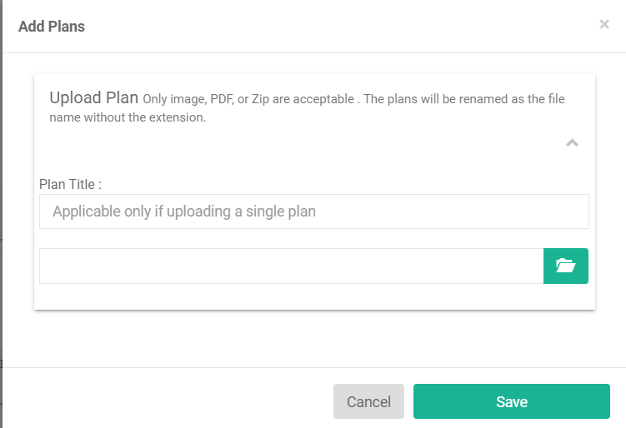626x428 pixels.
Task: Click empty footer area left of Cancel
Action: coord(208,401)
